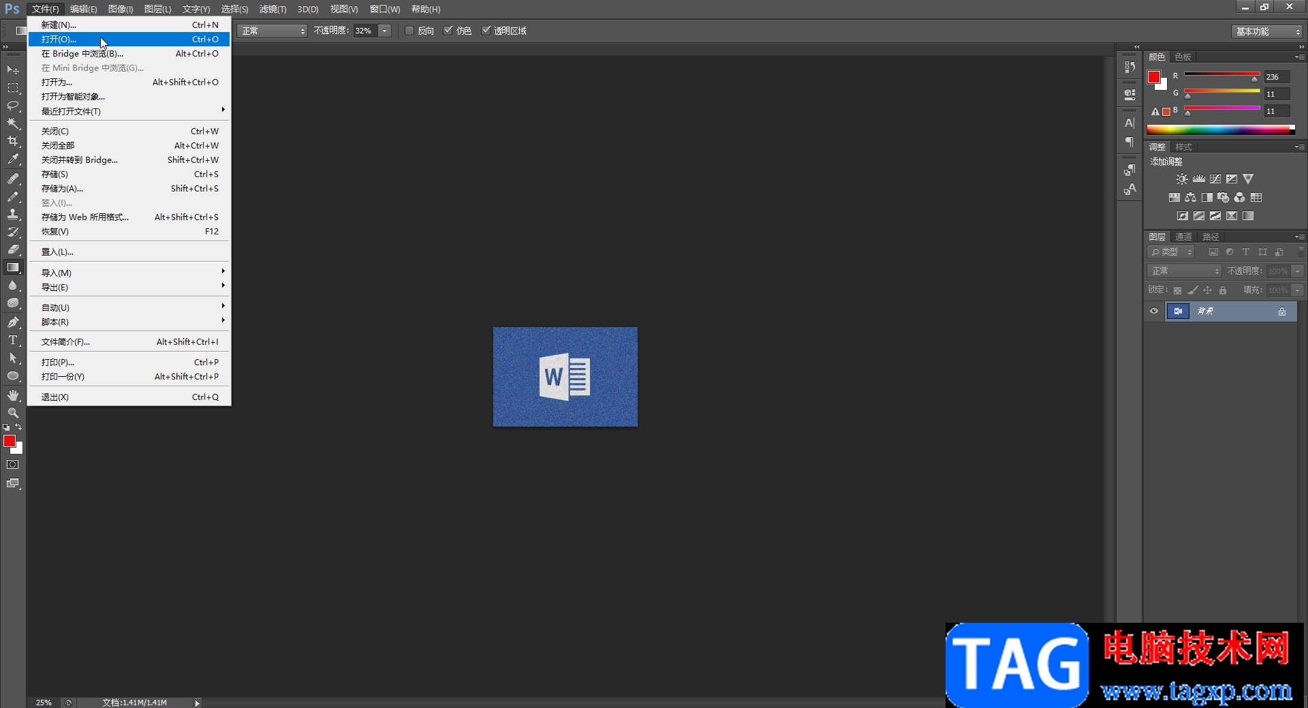
Task: Open the 基本功能 workspace dropdown
Action: [x=1267, y=31]
